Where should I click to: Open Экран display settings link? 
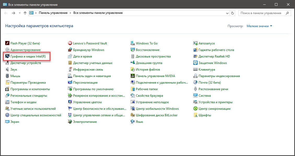point(15,122)
